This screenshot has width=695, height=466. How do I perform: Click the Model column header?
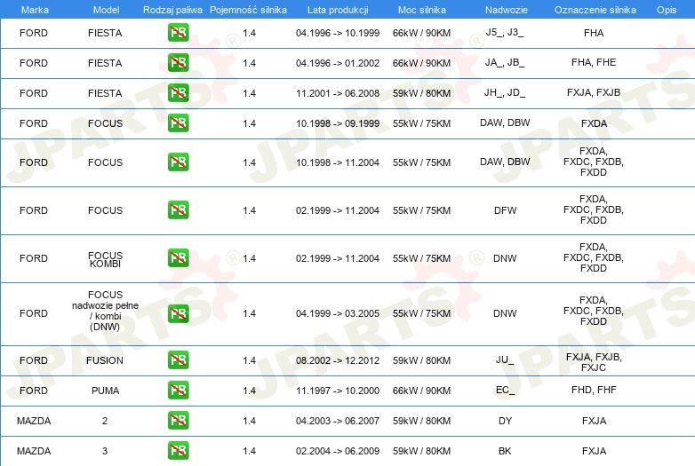pyautogui.click(x=106, y=10)
